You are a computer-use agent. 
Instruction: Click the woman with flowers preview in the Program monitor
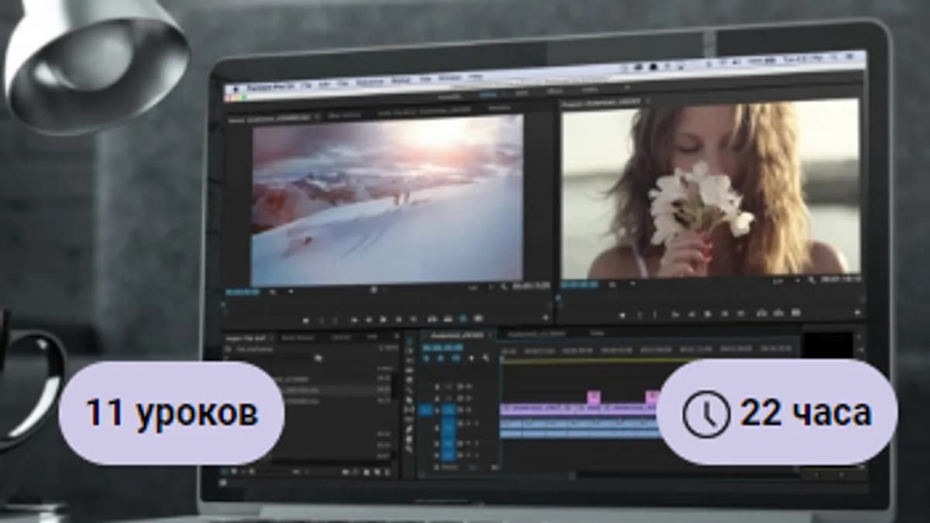point(710,190)
